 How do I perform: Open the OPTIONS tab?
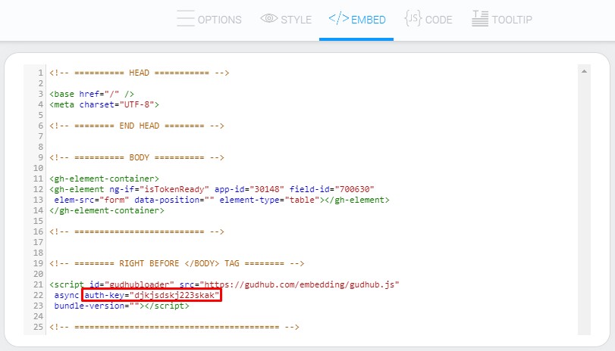219,20
